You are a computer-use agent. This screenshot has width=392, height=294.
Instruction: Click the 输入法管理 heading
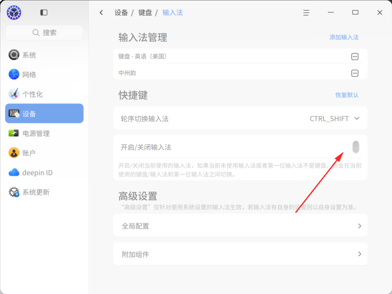(x=143, y=37)
